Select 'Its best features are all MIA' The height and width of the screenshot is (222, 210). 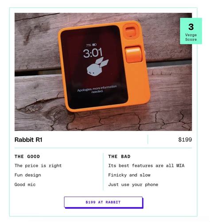(146, 166)
